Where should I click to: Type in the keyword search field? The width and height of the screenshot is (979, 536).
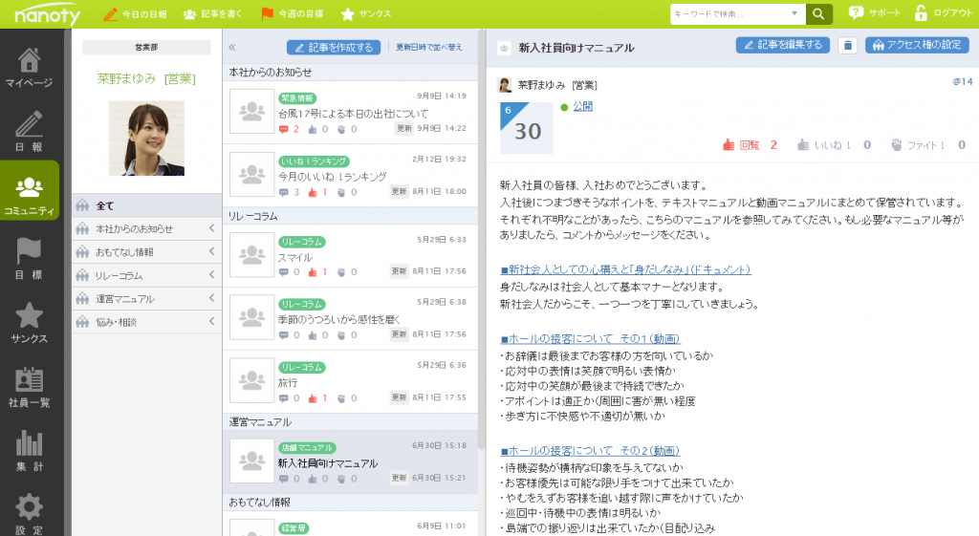(729, 14)
